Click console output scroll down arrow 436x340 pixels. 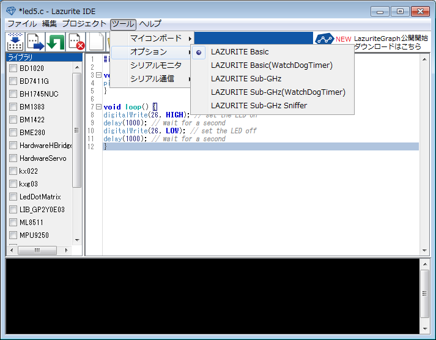click(x=425, y=328)
